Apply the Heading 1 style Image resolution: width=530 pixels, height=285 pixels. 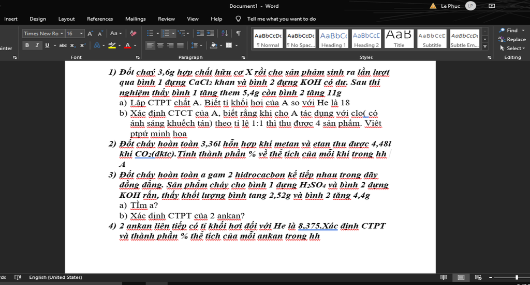[333, 39]
